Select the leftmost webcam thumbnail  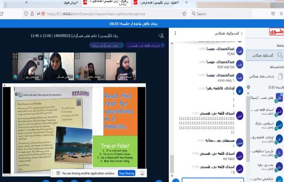(x=28, y=66)
